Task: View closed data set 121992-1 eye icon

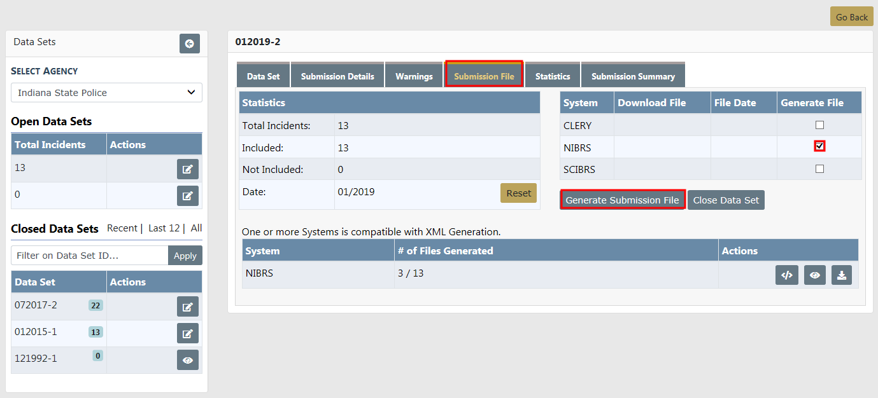Action: (x=187, y=360)
